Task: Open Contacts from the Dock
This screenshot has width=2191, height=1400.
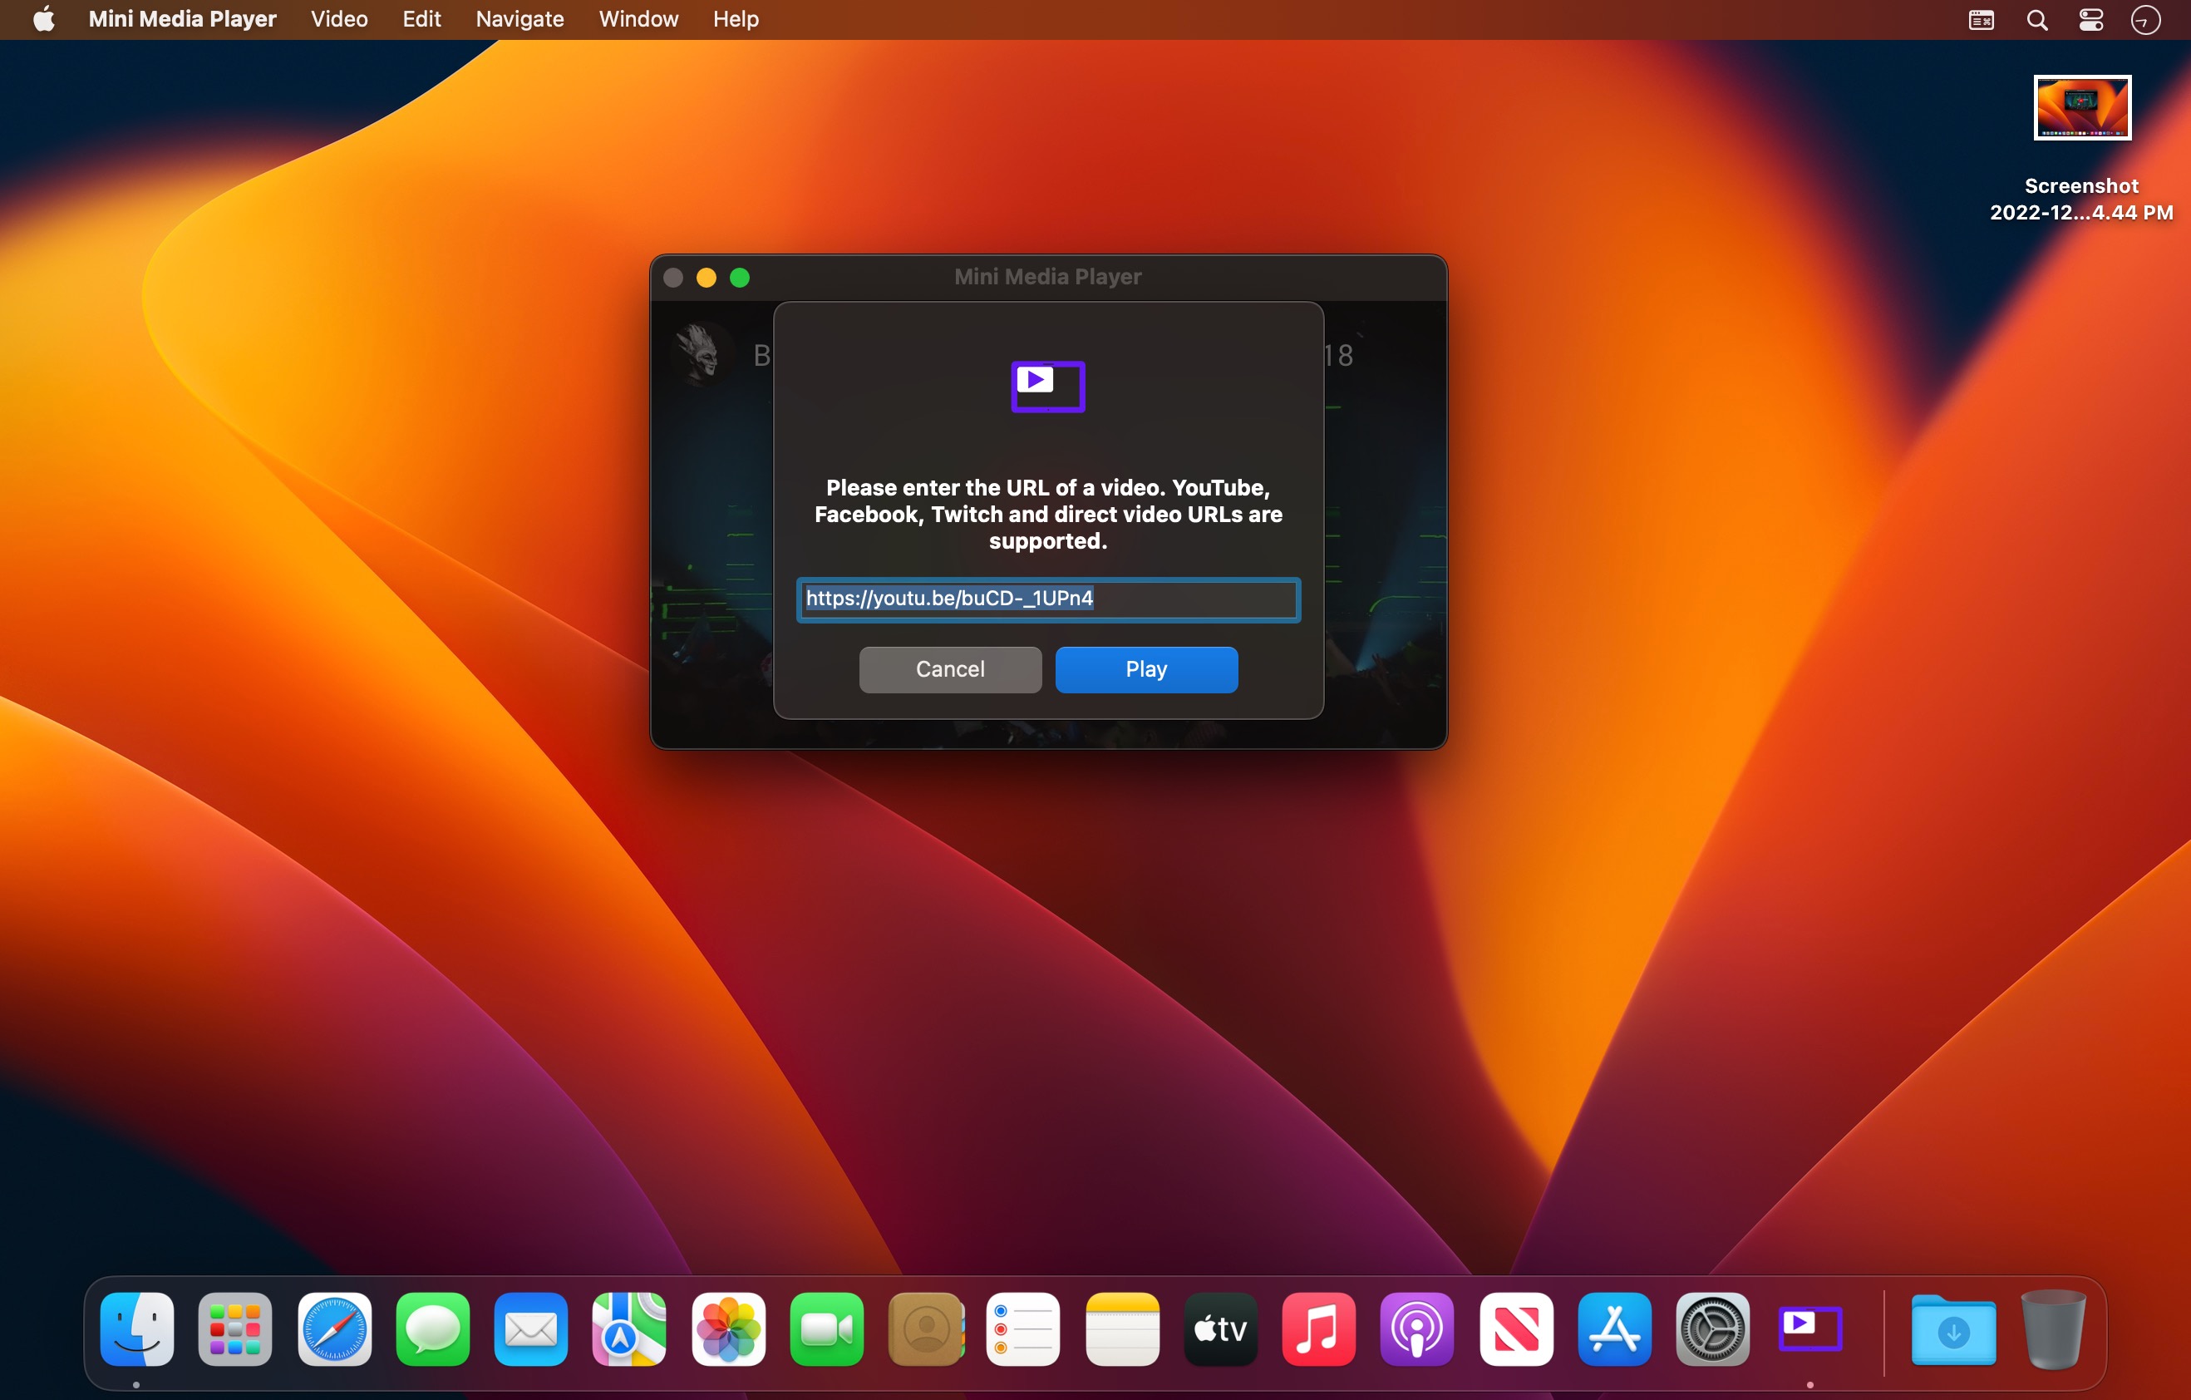Action: 925,1329
